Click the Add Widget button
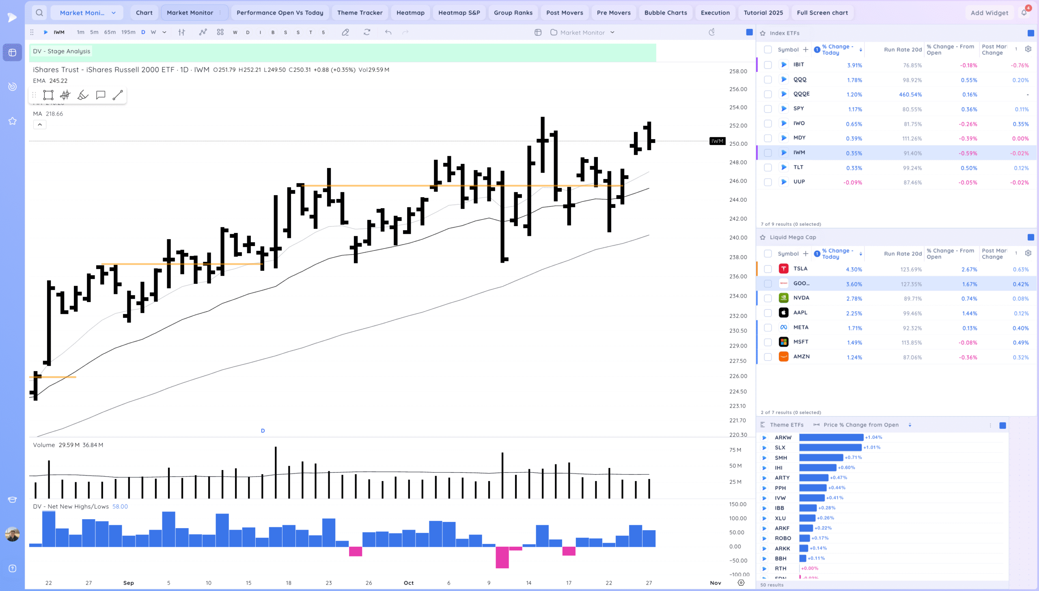The image size is (1039, 591). click(x=989, y=13)
